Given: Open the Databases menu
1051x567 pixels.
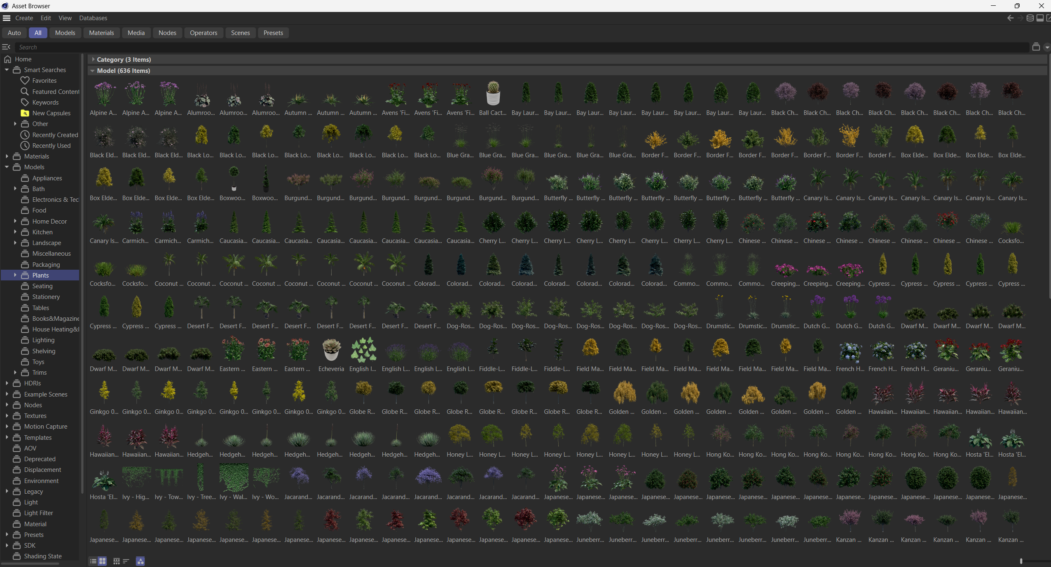Looking at the screenshot, I should [93, 18].
